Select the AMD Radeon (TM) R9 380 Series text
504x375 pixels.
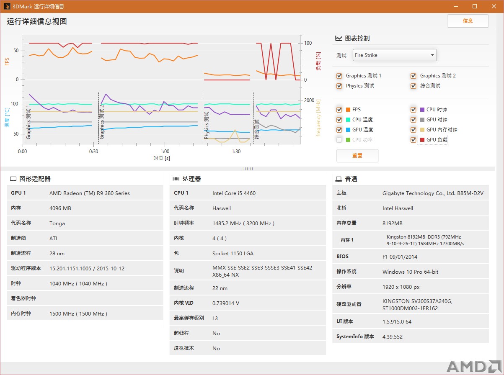90,193
